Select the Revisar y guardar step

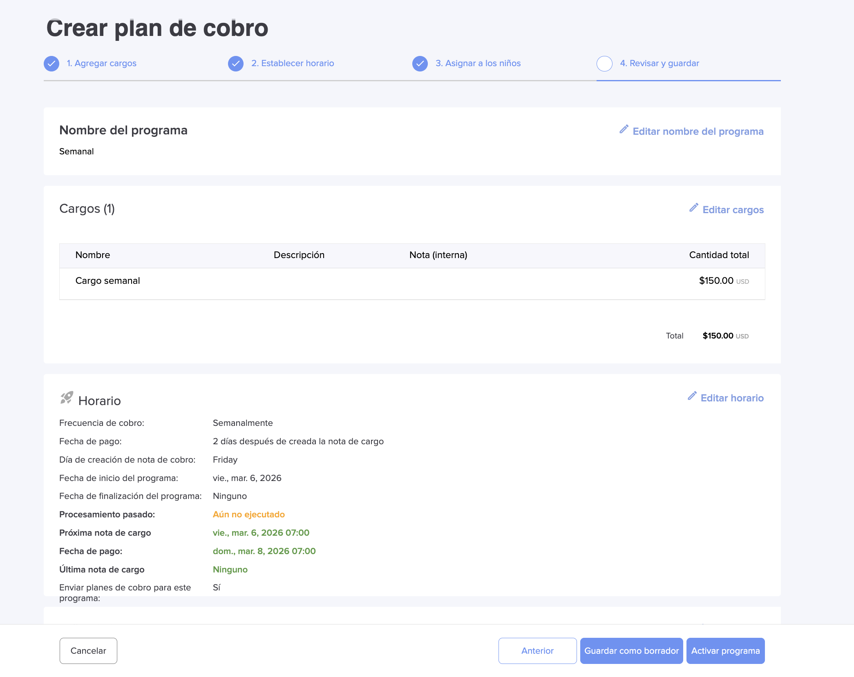coord(659,63)
